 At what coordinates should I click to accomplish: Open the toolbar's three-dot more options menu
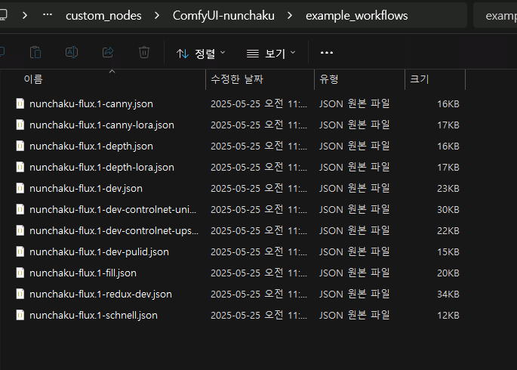click(327, 53)
